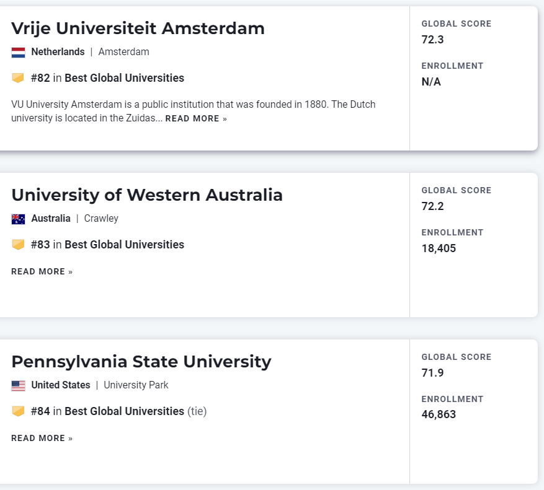Expand READ MORE under University of Western Australia
Viewport: 544px width, 490px height.
pyautogui.click(x=42, y=271)
